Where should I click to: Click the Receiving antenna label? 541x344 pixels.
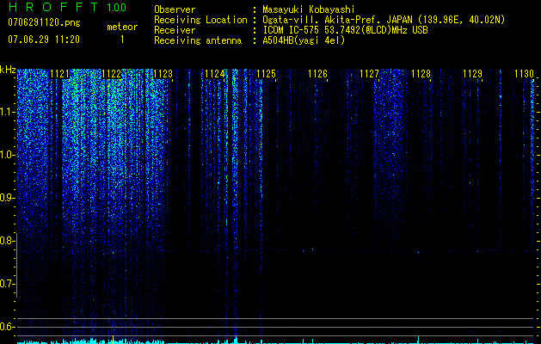[198, 40]
